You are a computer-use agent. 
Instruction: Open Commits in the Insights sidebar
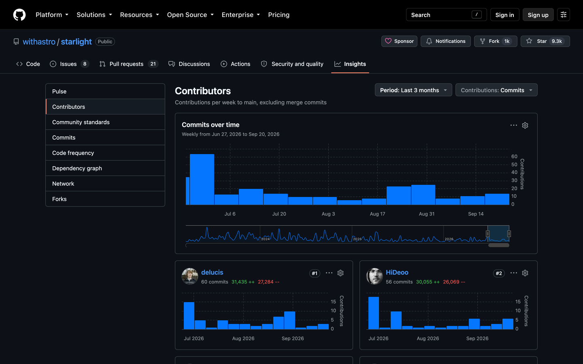coord(105,138)
